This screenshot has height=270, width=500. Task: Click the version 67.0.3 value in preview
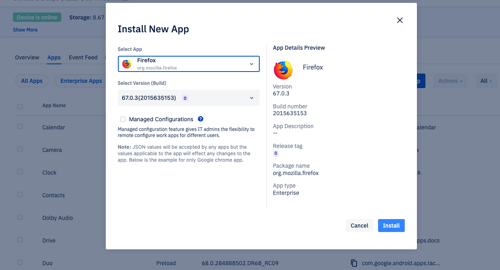coord(281,93)
